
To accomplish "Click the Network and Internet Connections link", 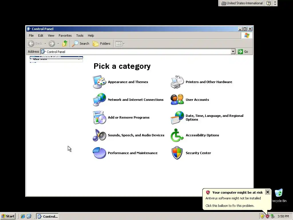I will click(136, 100).
